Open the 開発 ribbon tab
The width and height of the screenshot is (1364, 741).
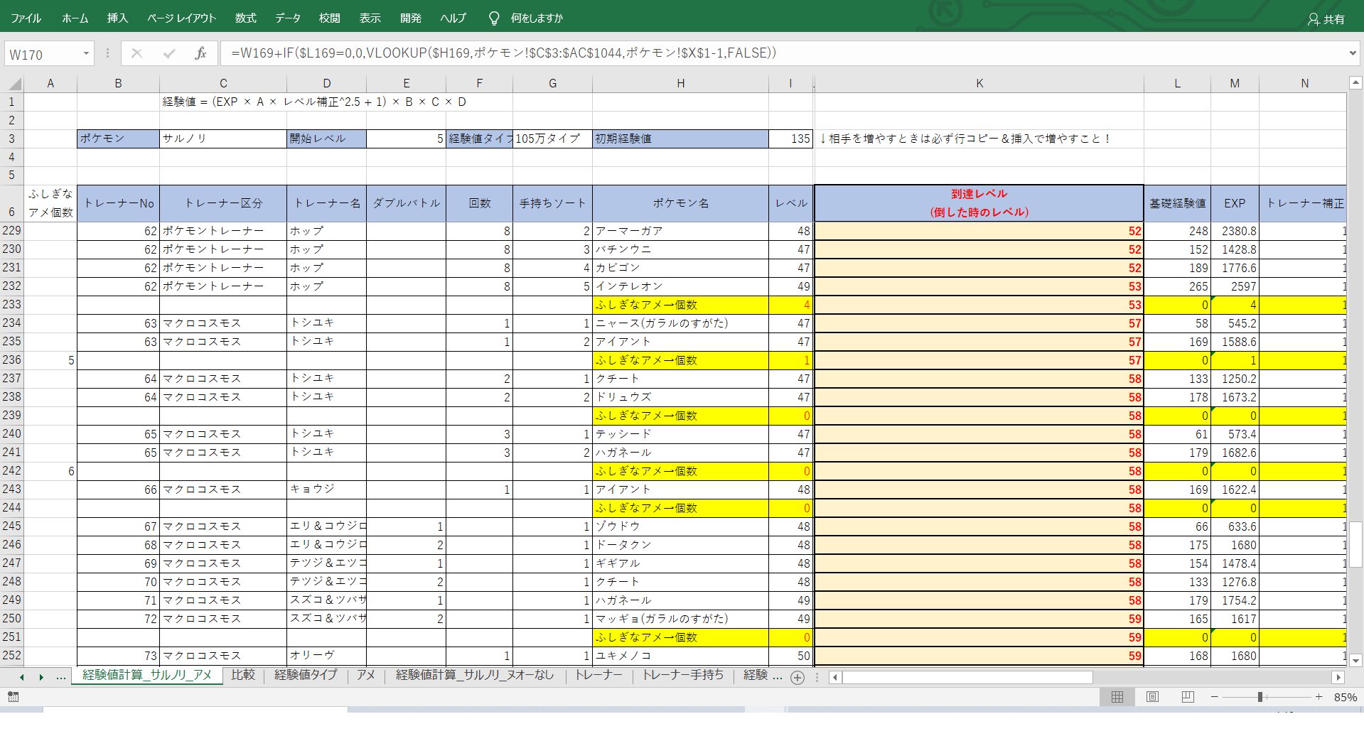point(410,18)
